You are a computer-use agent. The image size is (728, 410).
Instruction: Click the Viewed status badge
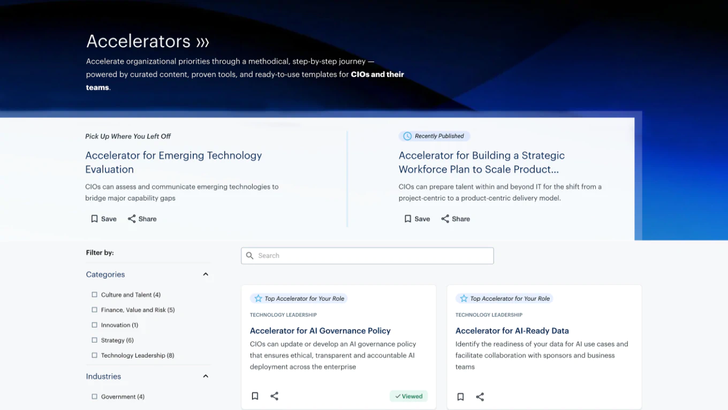point(408,396)
